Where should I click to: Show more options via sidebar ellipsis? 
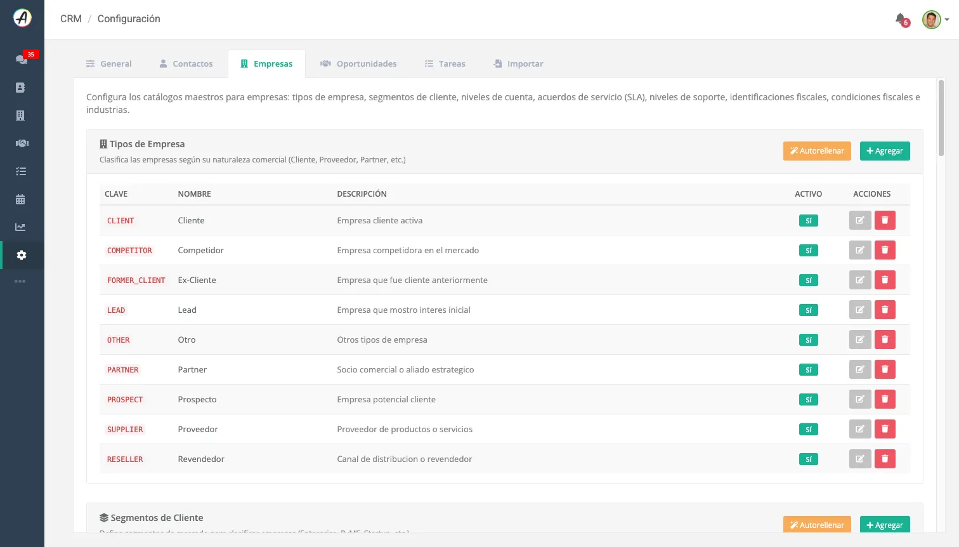point(20,281)
